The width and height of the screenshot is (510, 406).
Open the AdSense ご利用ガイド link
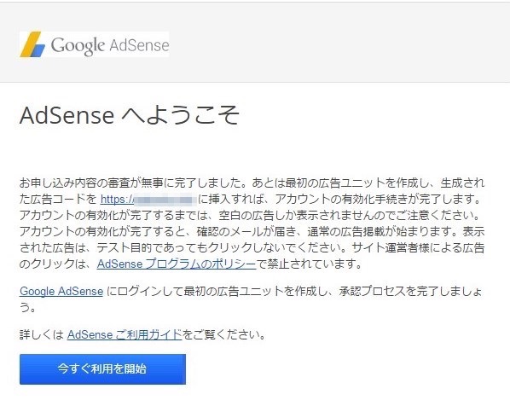pos(125,334)
